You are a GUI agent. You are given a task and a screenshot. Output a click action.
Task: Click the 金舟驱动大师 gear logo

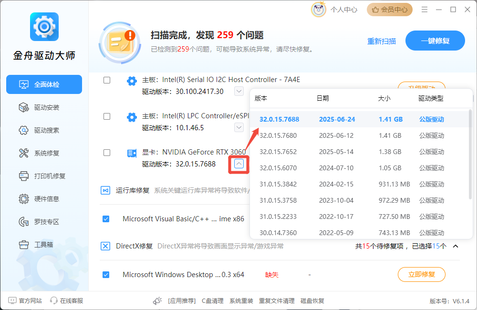pyautogui.click(x=44, y=26)
